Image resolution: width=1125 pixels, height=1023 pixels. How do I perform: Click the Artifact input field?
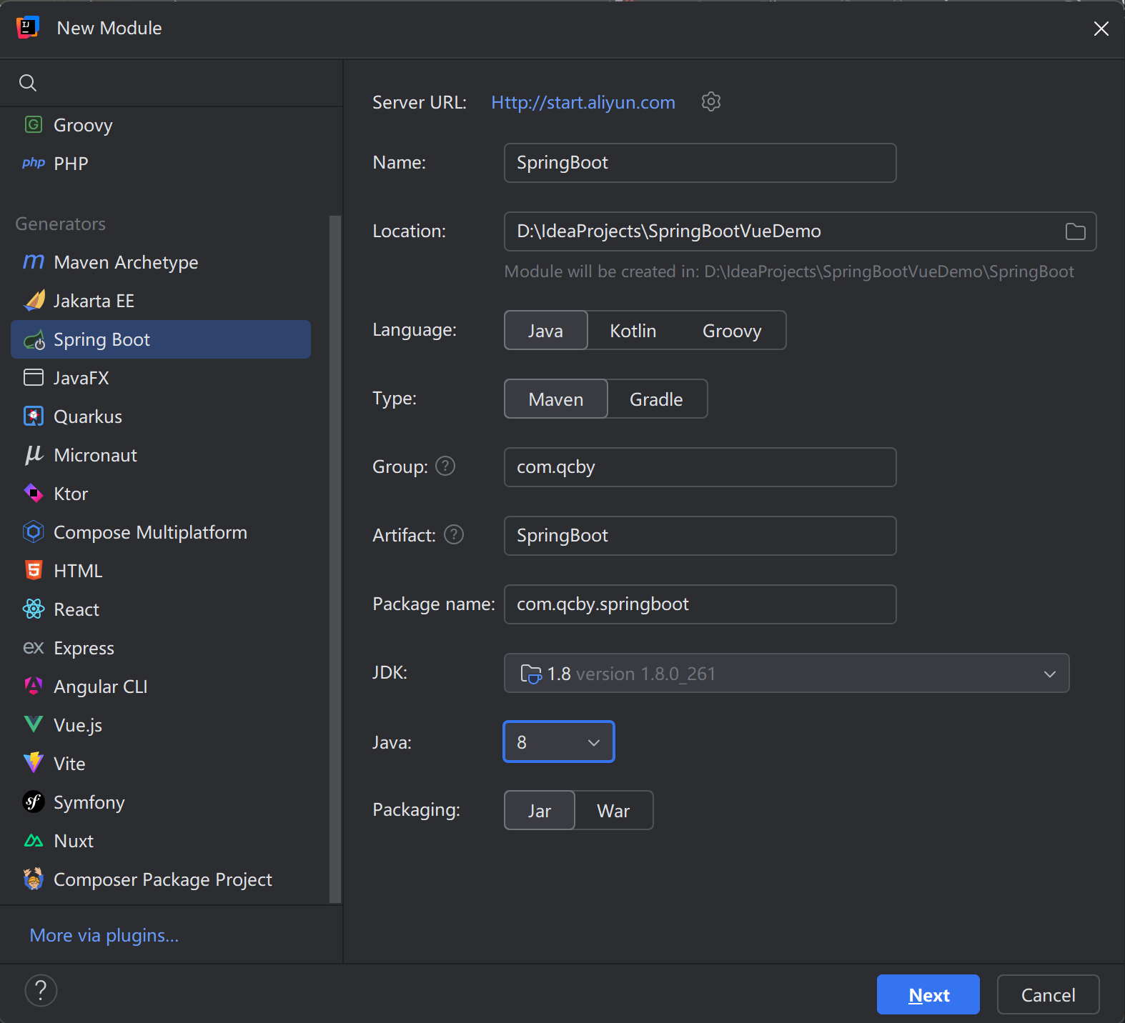point(700,536)
